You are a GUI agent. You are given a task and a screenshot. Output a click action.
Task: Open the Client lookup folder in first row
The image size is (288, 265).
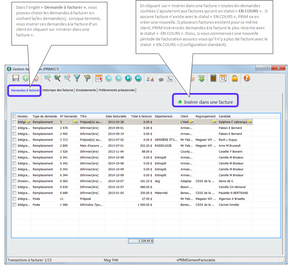point(191,122)
